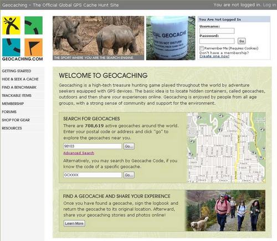This screenshot has height=241, width=277.
Task: Click the 708,619 active geocaches count
Action: tap(94, 126)
